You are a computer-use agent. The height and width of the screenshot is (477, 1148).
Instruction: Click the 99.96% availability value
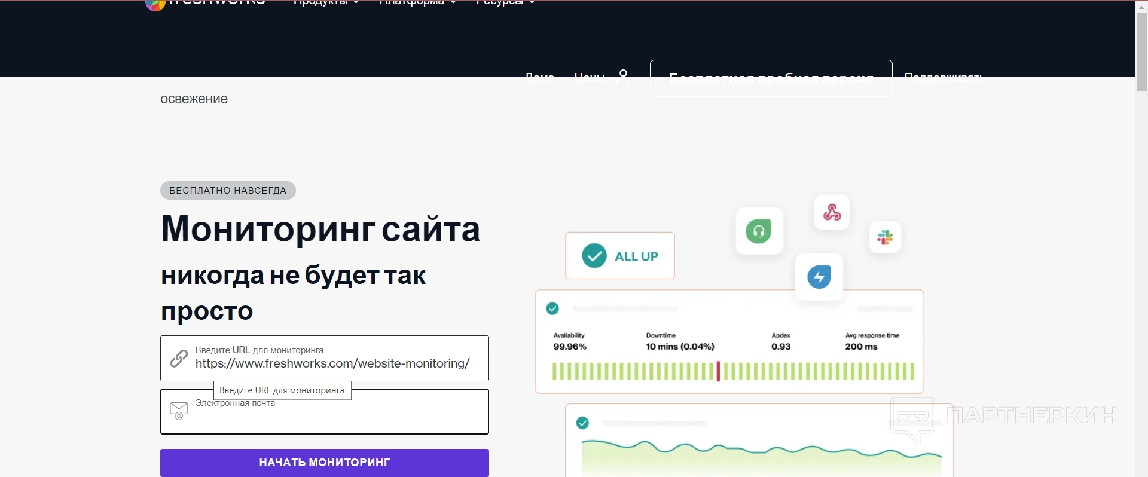tap(570, 347)
